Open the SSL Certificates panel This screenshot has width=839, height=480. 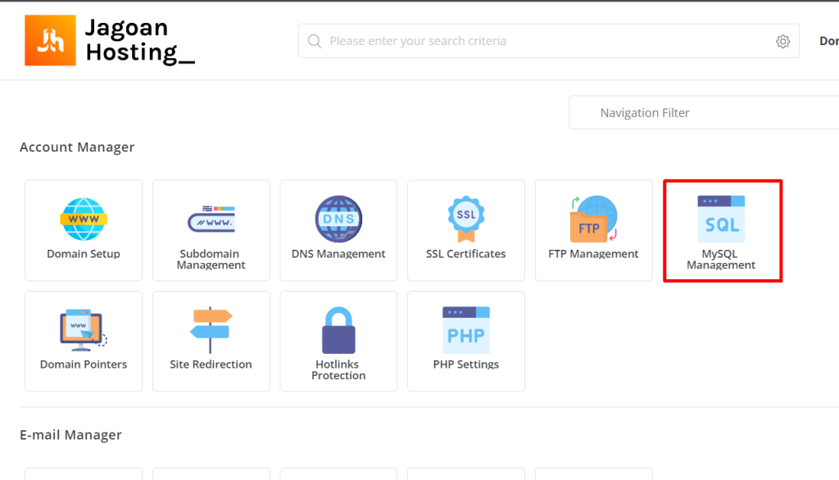pyautogui.click(x=465, y=230)
